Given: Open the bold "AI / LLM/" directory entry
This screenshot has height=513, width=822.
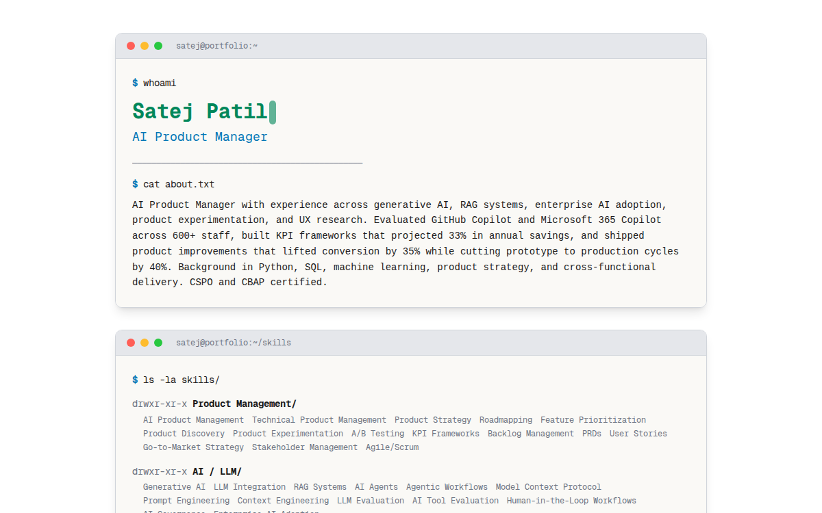Looking at the screenshot, I should (x=217, y=471).
